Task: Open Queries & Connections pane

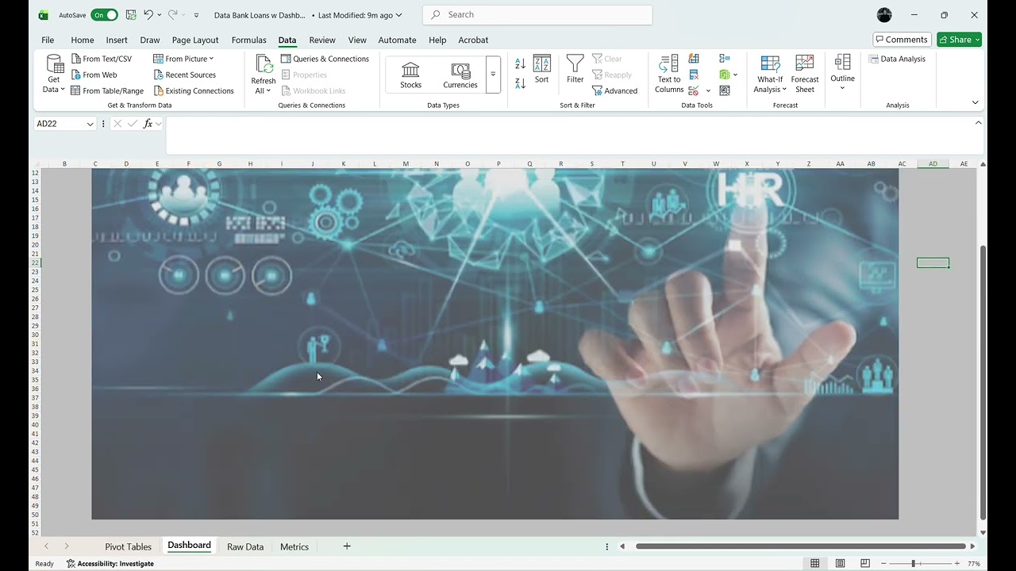Action: (x=325, y=59)
